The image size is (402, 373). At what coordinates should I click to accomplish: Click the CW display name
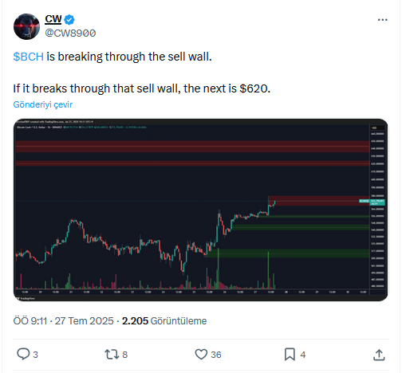53,19
